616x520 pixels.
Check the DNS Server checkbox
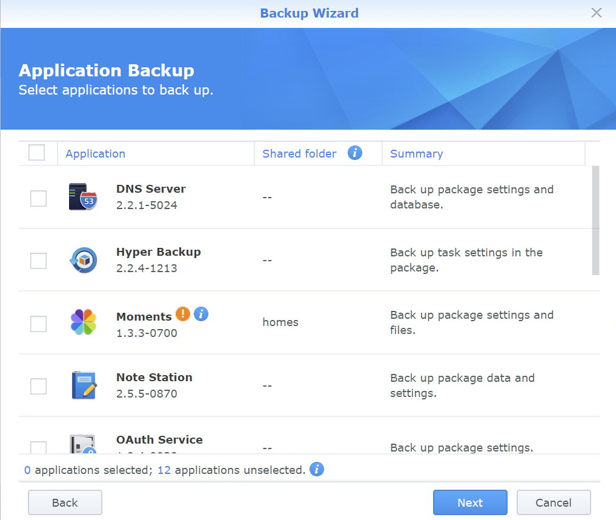tap(39, 198)
